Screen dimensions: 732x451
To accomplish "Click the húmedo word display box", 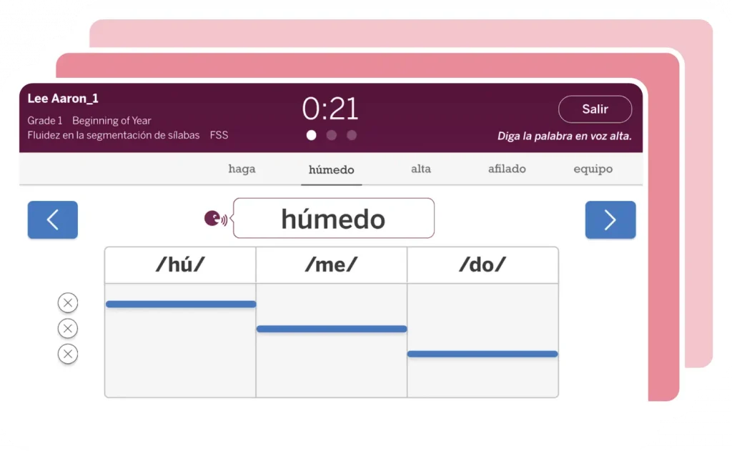I will pos(333,219).
